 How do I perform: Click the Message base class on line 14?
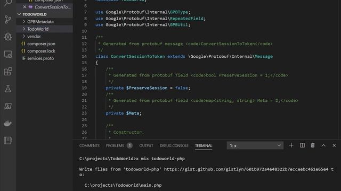tap(264, 57)
